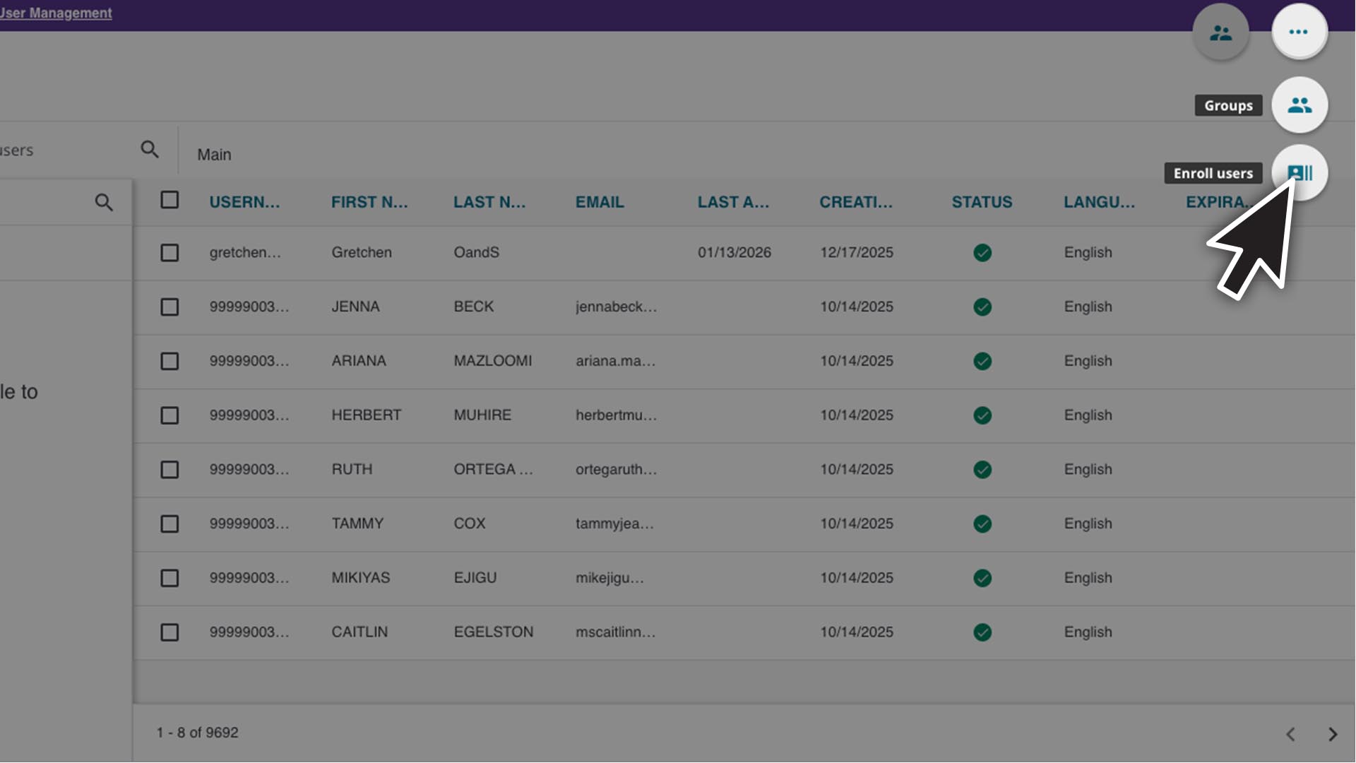Image resolution: width=1356 pixels, height=763 pixels.
Task: Sort by the CREATI... column header
Action: tap(855, 202)
